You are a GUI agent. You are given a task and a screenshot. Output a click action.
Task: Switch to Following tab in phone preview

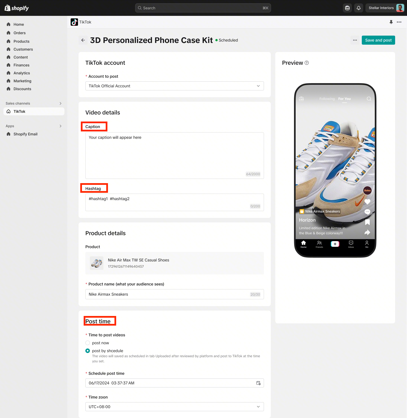click(x=327, y=99)
